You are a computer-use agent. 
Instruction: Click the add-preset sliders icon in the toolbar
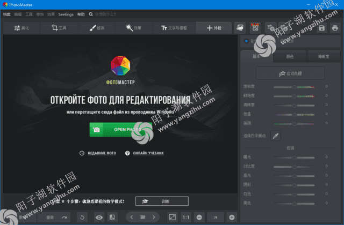[270, 28]
